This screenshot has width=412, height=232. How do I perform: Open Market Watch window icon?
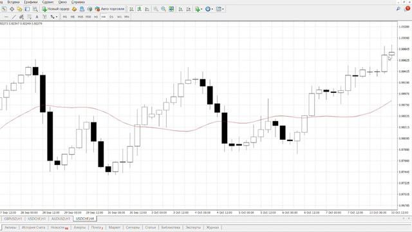click(x=4, y=9)
